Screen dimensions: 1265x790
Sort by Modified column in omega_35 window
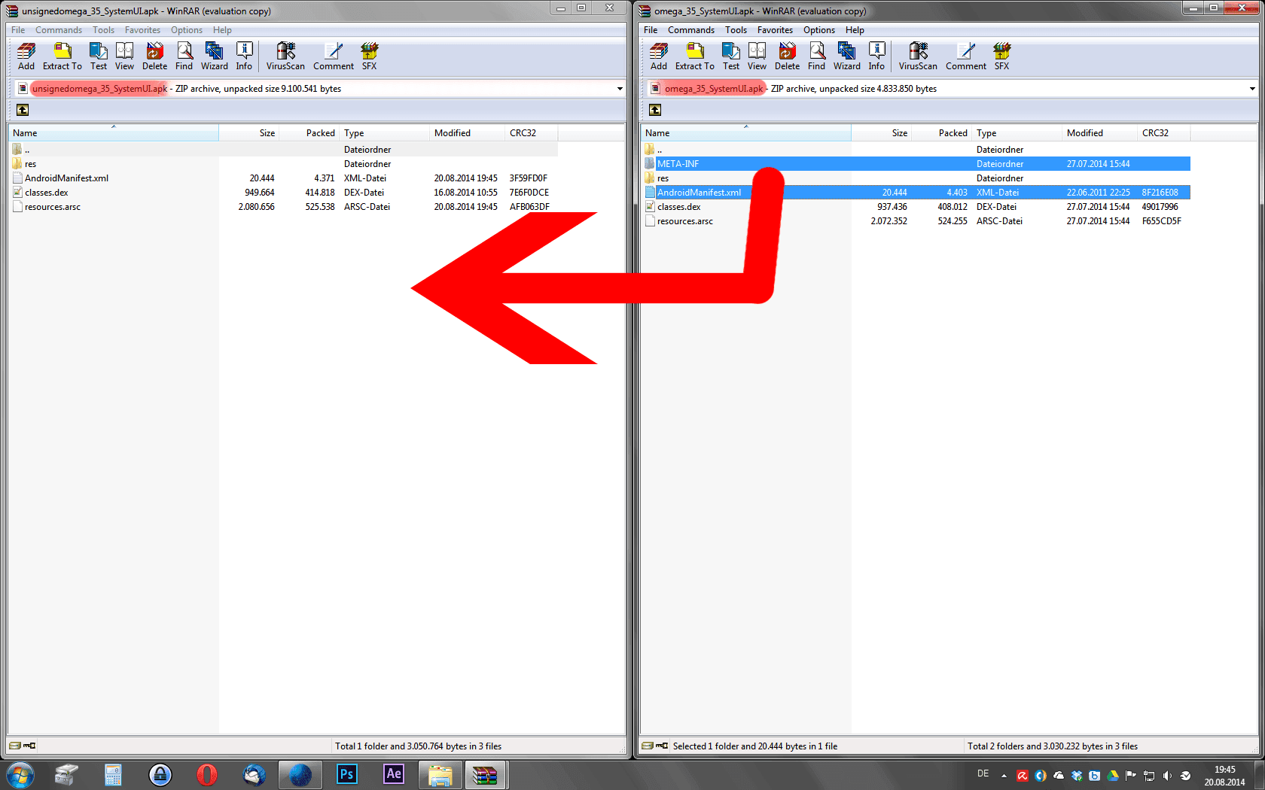point(1100,133)
